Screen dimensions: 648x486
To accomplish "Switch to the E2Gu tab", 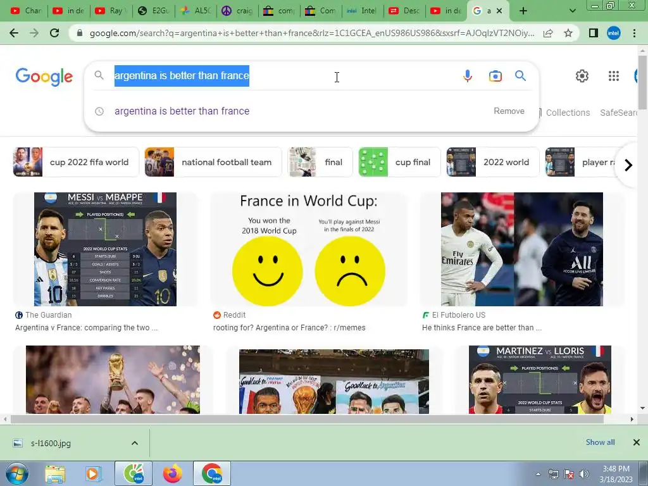I will click(153, 11).
